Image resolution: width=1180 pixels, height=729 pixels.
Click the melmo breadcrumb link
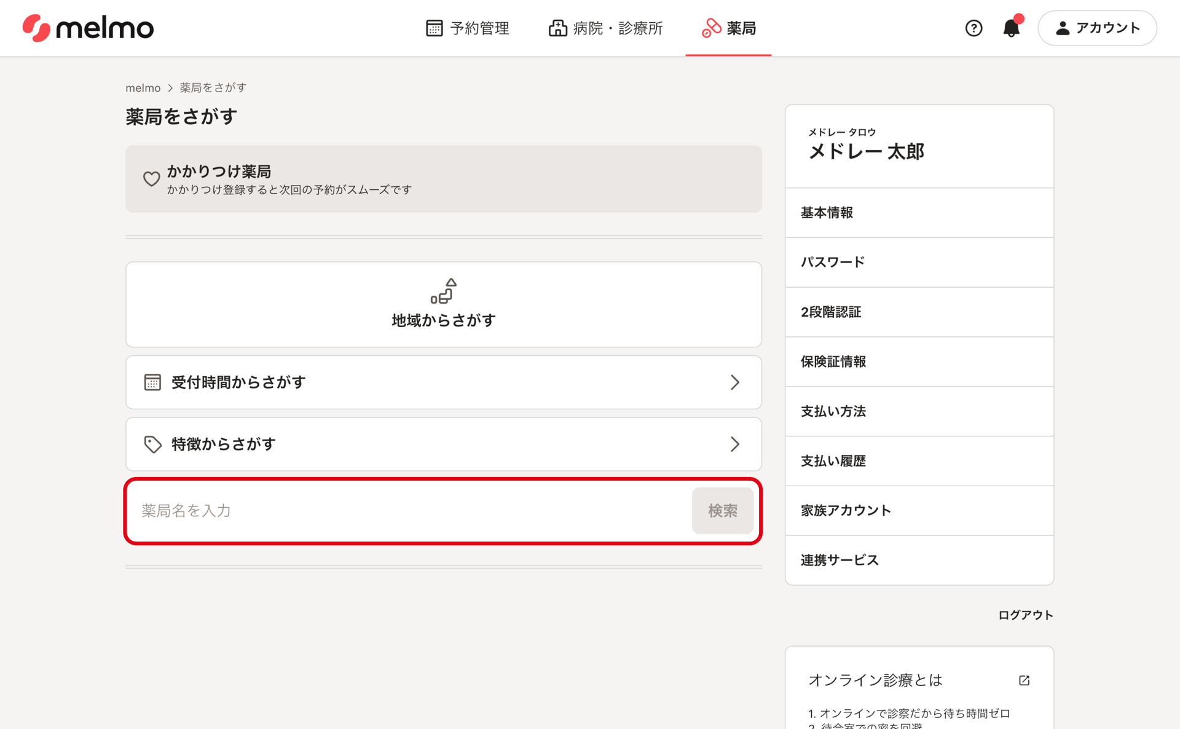tap(143, 88)
